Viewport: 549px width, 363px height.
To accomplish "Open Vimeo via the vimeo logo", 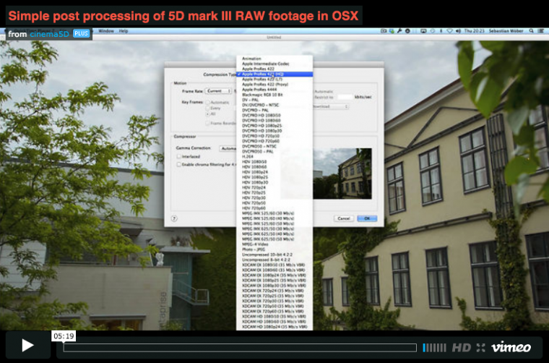I will click(511, 347).
